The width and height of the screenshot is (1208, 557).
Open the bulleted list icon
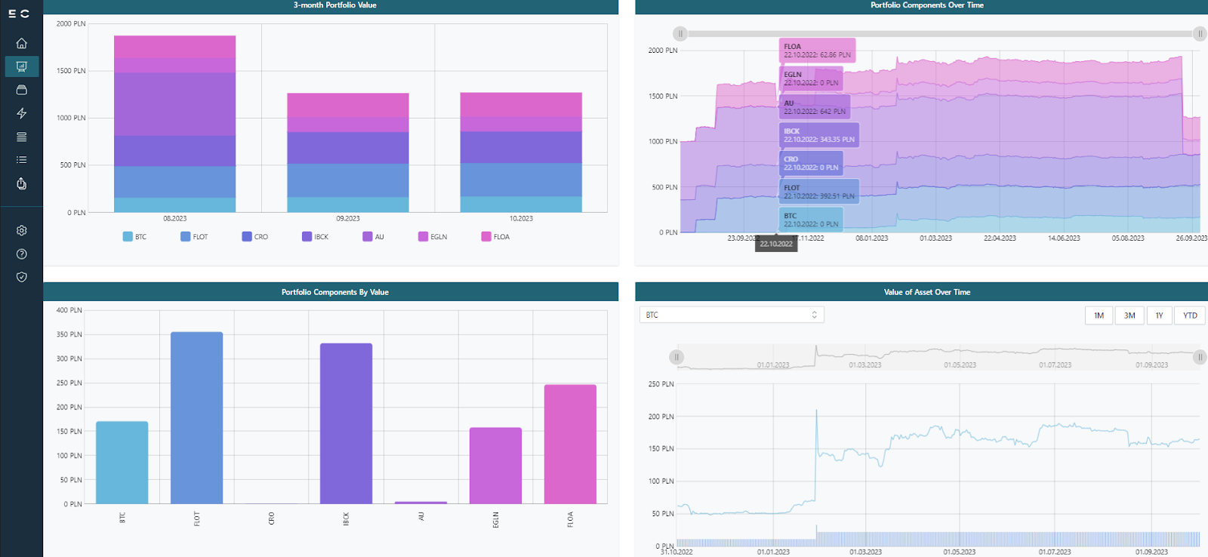pos(22,160)
